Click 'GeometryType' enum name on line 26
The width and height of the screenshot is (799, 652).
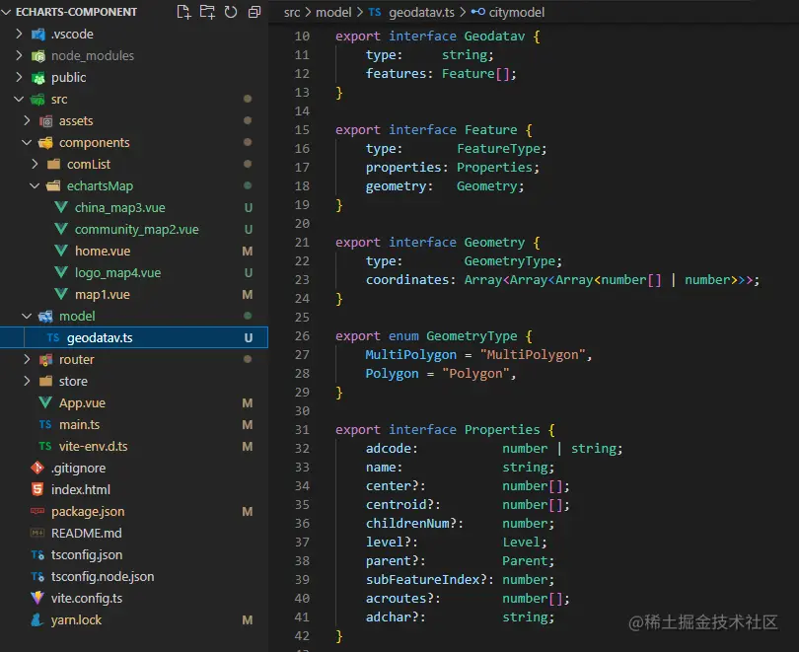pyautogui.click(x=472, y=336)
